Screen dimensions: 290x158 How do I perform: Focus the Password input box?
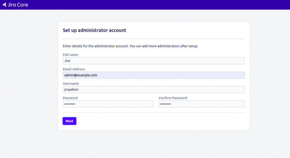tap(108, 104)
